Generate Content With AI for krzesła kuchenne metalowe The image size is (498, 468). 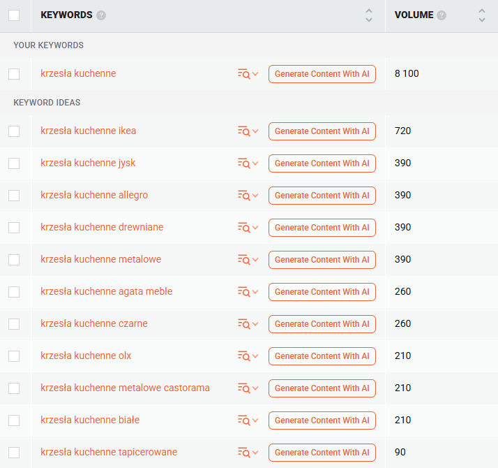pyautogui.click(x=322, y=260)
